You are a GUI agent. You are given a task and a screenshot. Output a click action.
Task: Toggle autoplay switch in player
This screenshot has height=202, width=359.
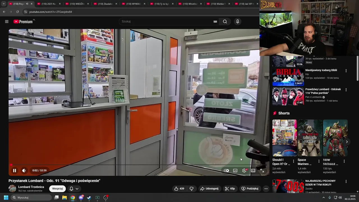[227, 171]
